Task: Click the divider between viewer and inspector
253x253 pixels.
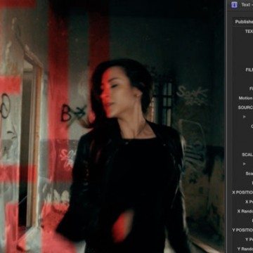Action: (226, 126)
